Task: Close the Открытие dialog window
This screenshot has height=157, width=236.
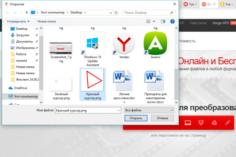Action: pyautogui.click(x=174, y=4)
